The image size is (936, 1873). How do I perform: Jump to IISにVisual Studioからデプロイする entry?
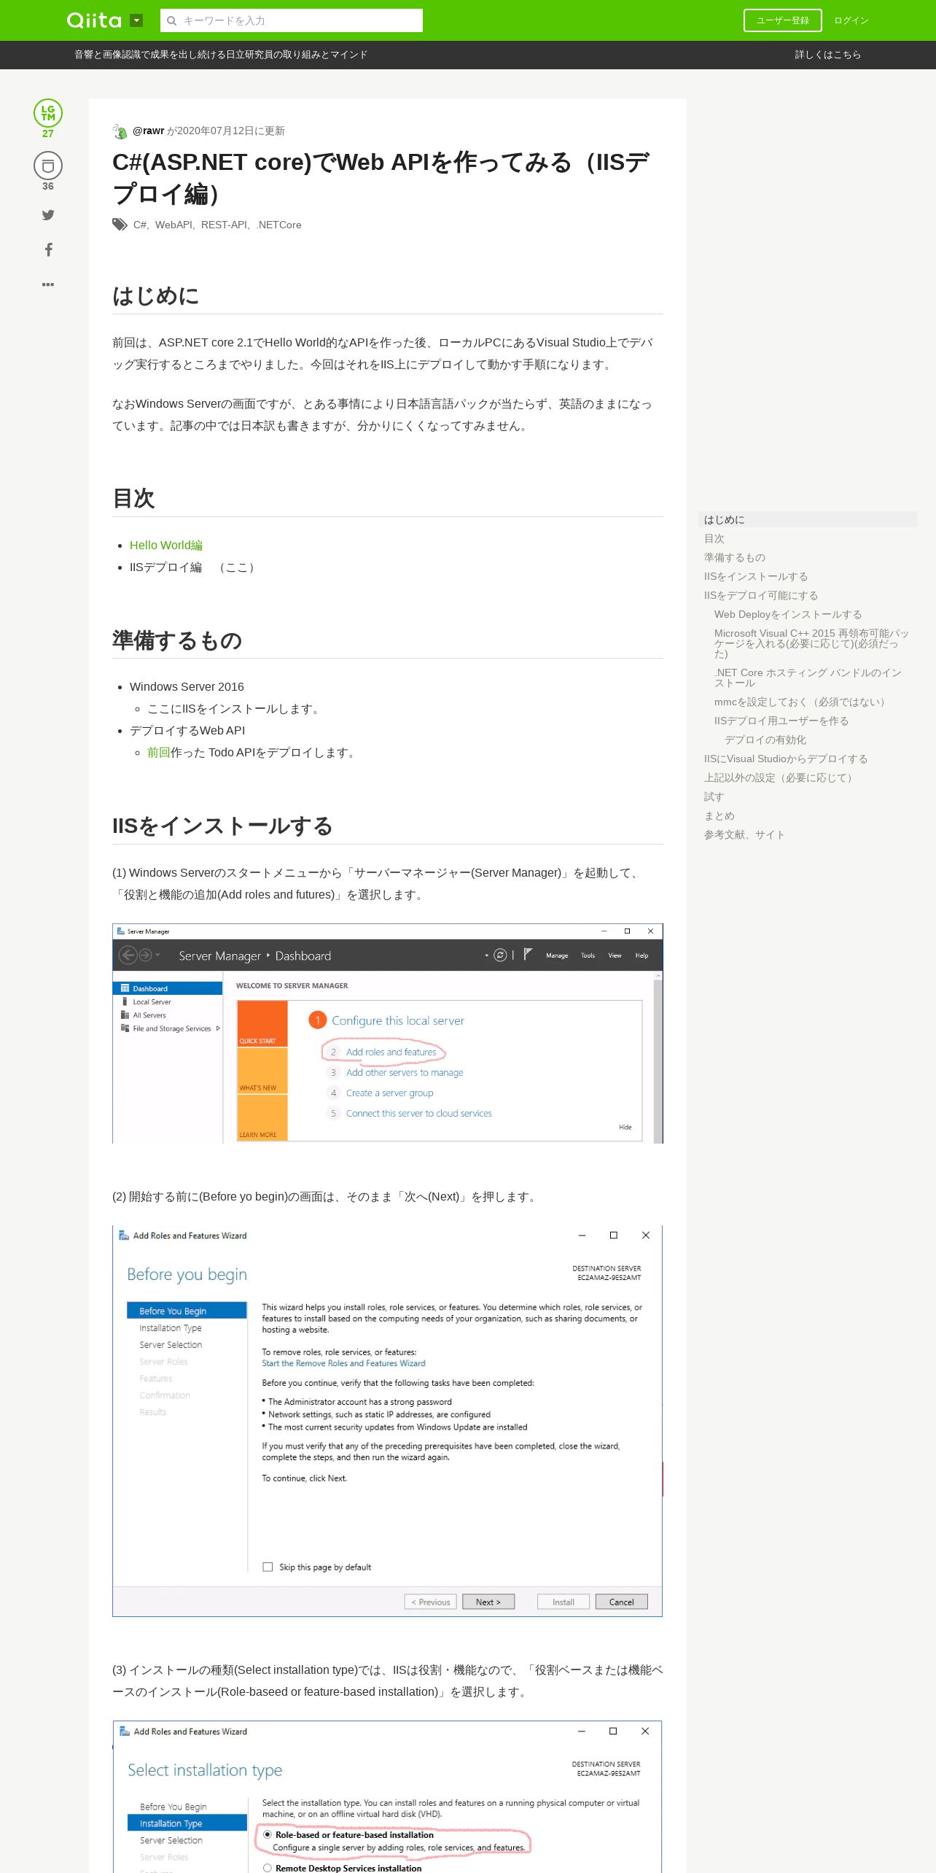point(786,759)
